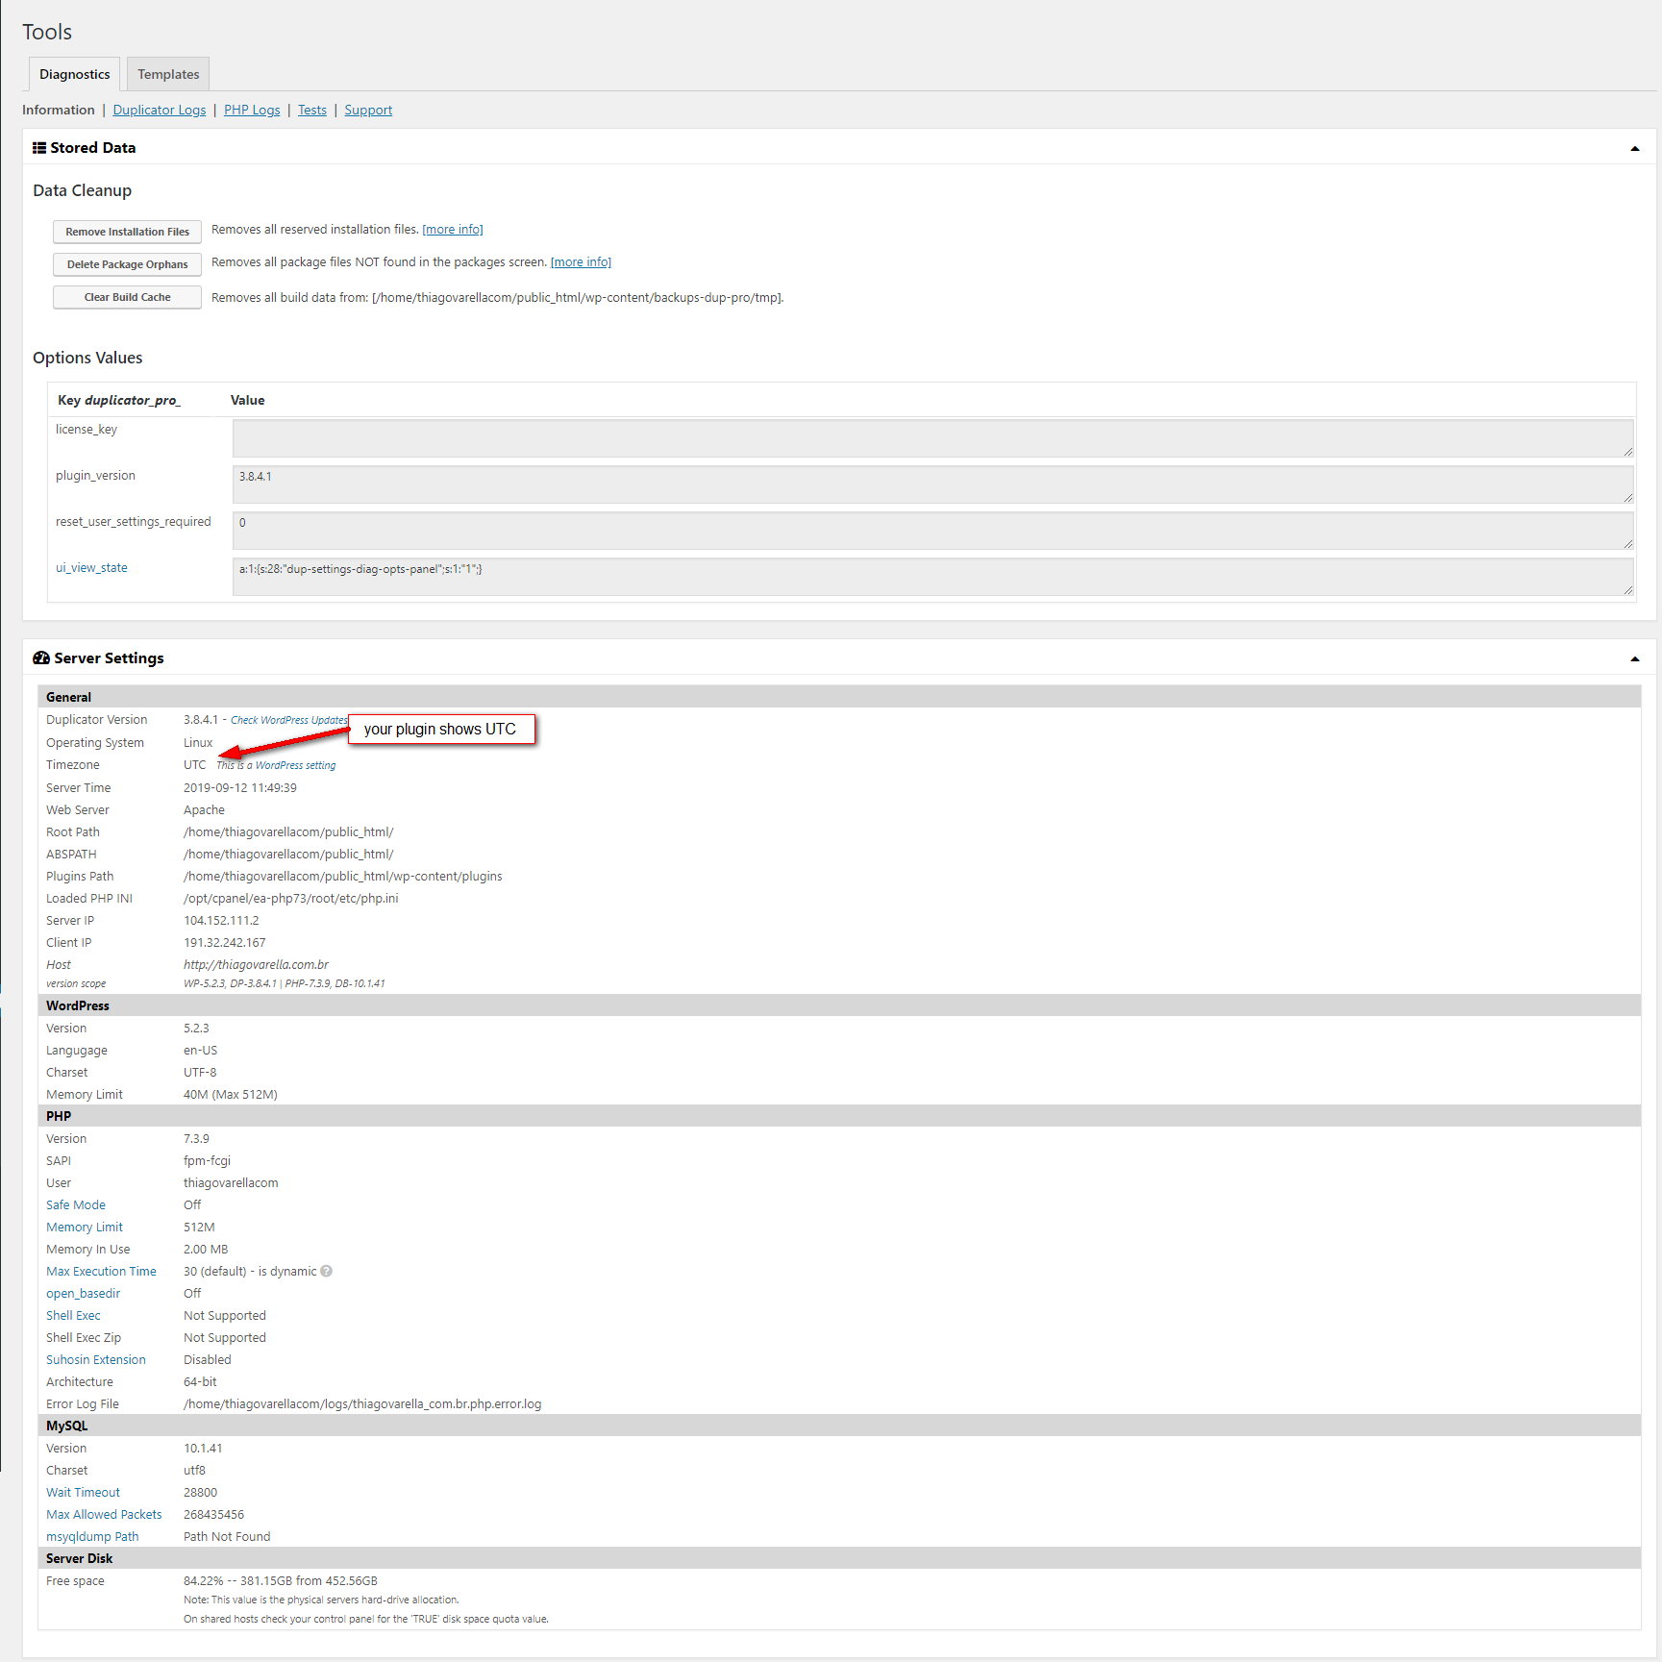Open the Duplicator Logs section

coord(160,111)
